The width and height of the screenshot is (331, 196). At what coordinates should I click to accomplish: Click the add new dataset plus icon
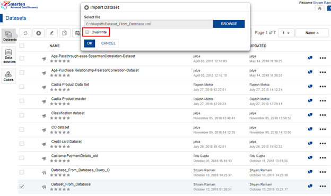click(38, 33)
